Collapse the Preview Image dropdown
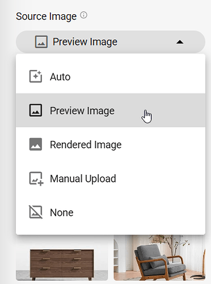Screen dimensions: 211x284 (x=111, y=42)
